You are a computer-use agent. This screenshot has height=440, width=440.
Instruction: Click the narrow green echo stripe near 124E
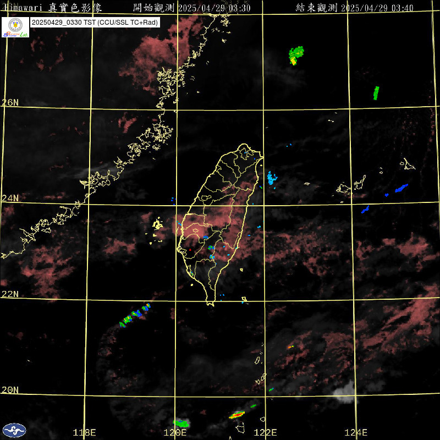tap(376, 93)
